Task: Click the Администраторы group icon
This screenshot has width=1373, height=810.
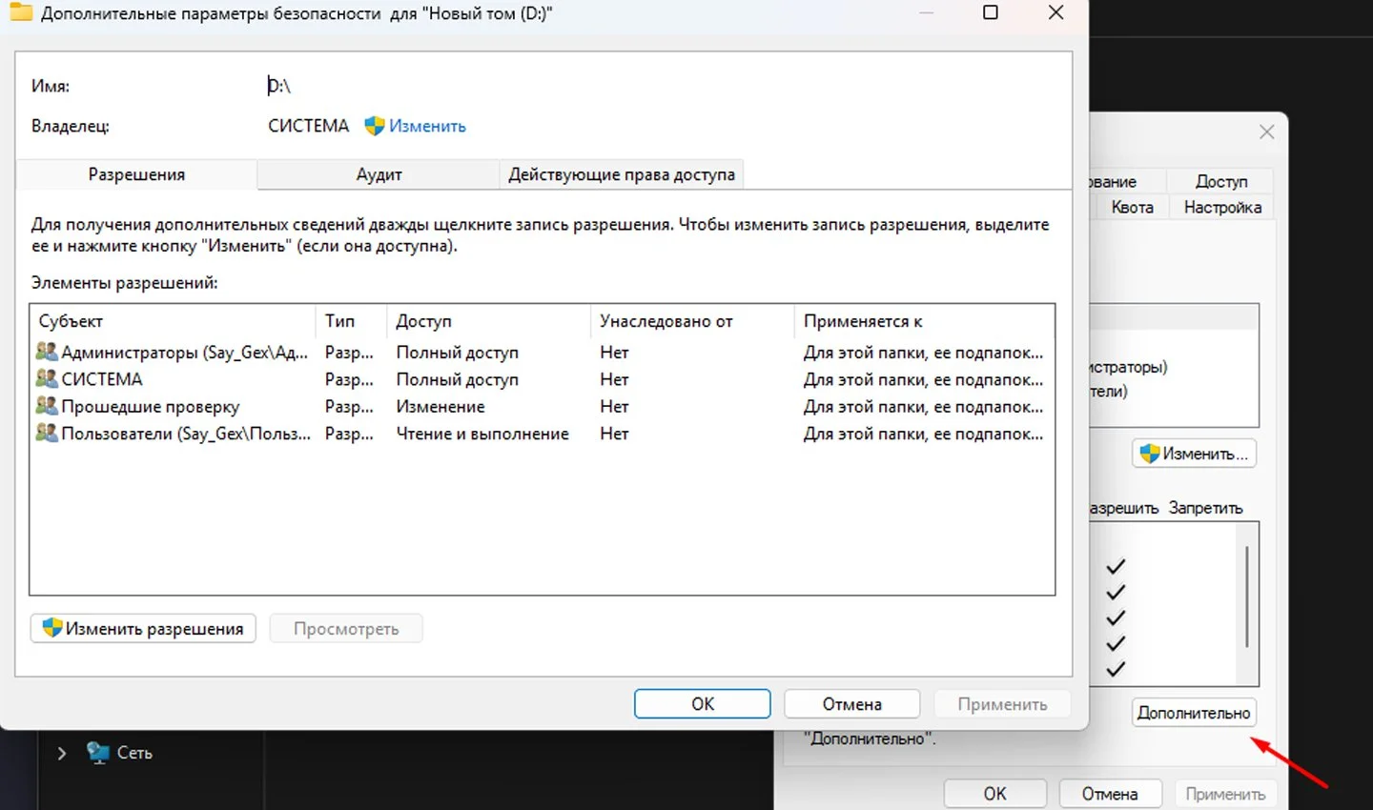Action: [x=47, y=352]
